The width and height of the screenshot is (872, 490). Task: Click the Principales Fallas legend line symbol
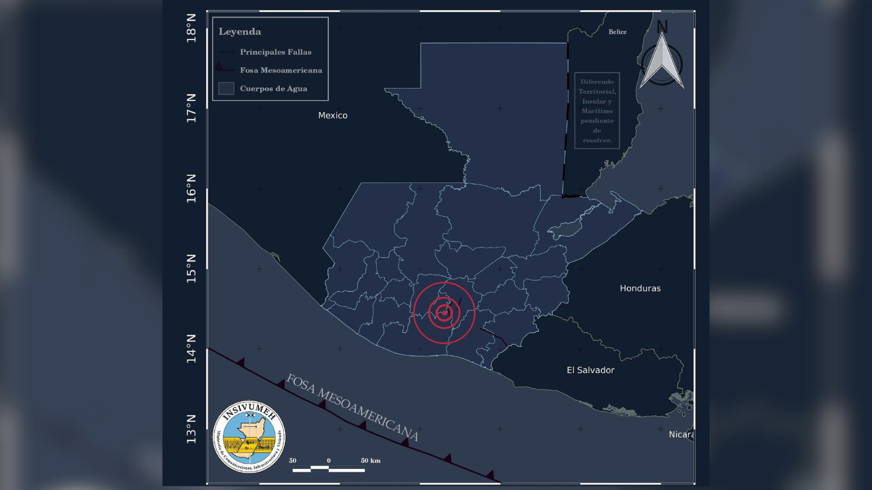(x=226, y=52)
